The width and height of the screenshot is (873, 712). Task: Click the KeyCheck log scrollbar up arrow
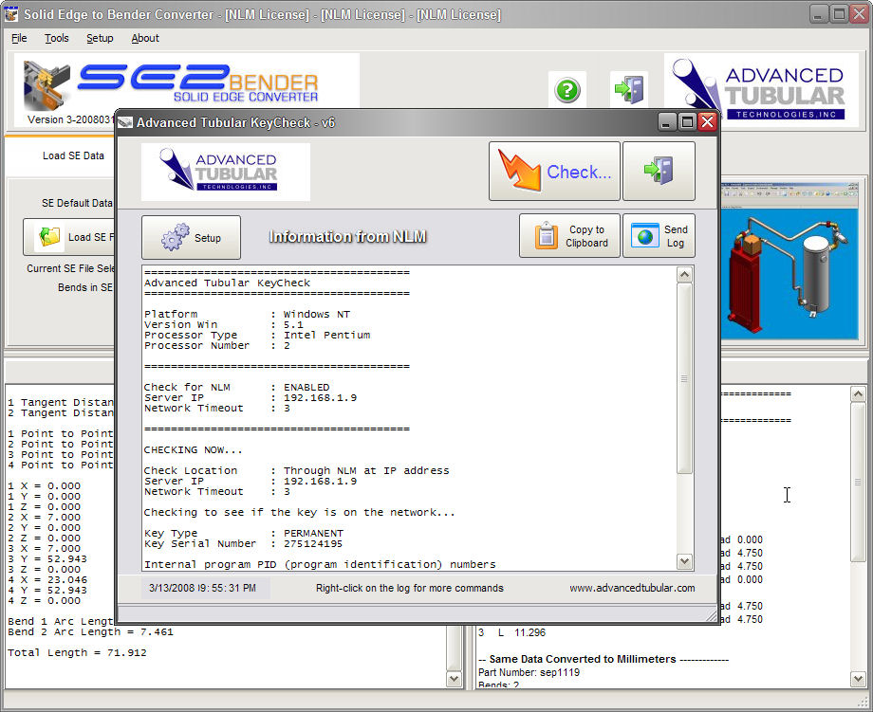685,275
